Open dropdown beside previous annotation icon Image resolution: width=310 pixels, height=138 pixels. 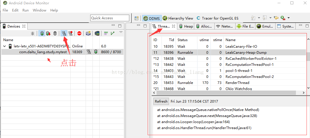[x=270, y=18]
